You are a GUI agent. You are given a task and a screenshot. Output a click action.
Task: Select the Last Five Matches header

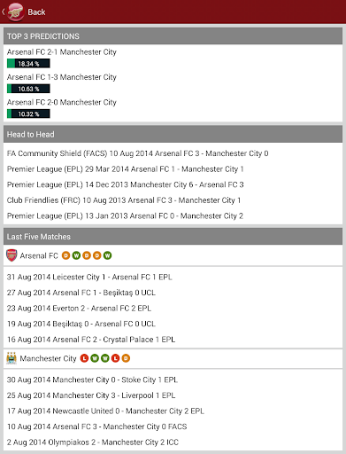(173, 237)
